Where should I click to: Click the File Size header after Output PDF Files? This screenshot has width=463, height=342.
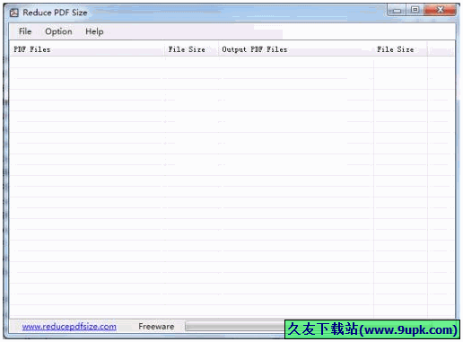pyautogui.click(x=400, y=49)
